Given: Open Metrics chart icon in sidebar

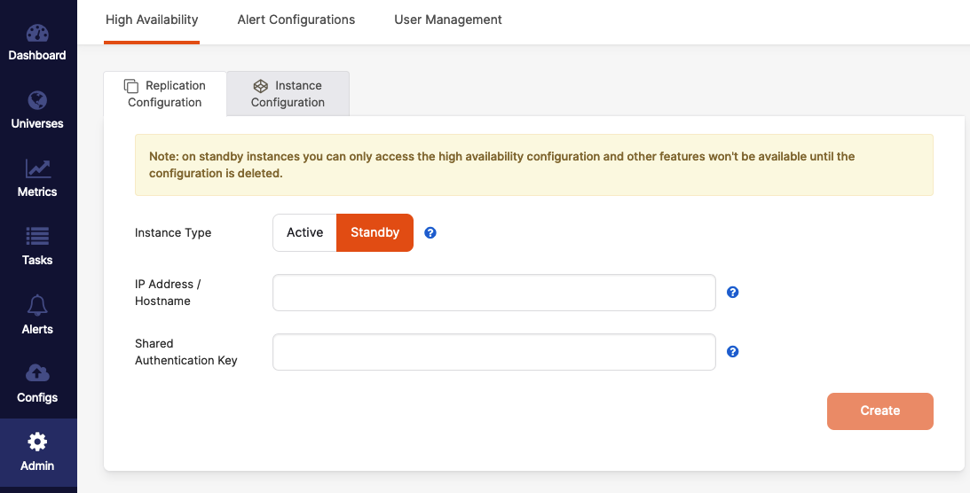Looking at the screenshot, I should [37, 168].
